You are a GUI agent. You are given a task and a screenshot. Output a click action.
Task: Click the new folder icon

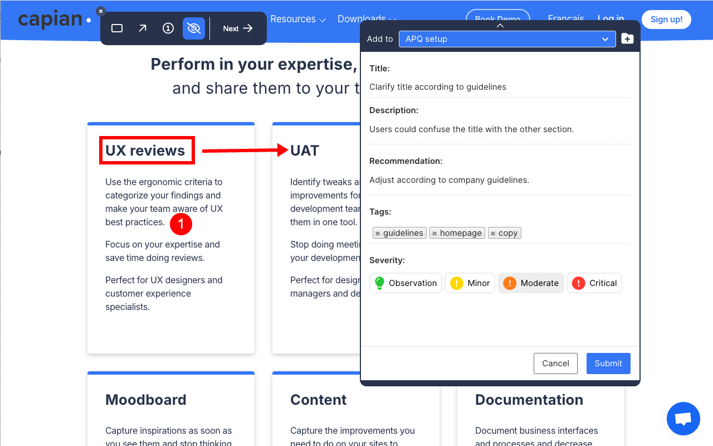pos(628,39)
